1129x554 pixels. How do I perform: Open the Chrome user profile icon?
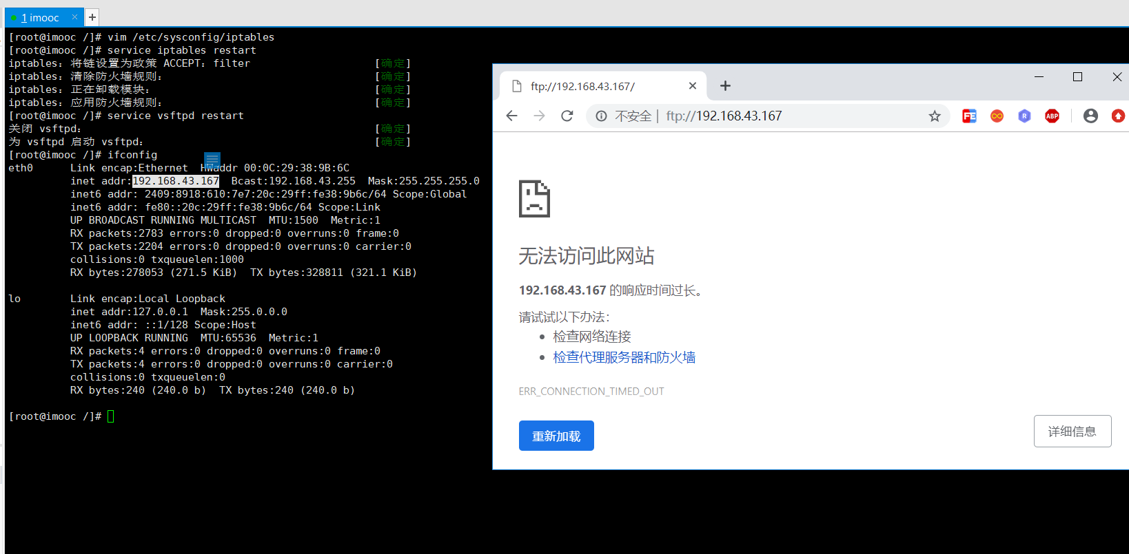coord(1090,116)
